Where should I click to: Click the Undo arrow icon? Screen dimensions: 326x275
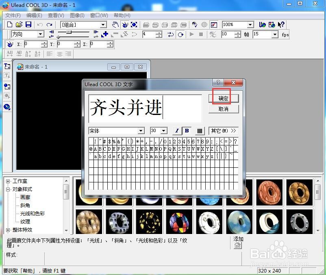click(40, 25)
